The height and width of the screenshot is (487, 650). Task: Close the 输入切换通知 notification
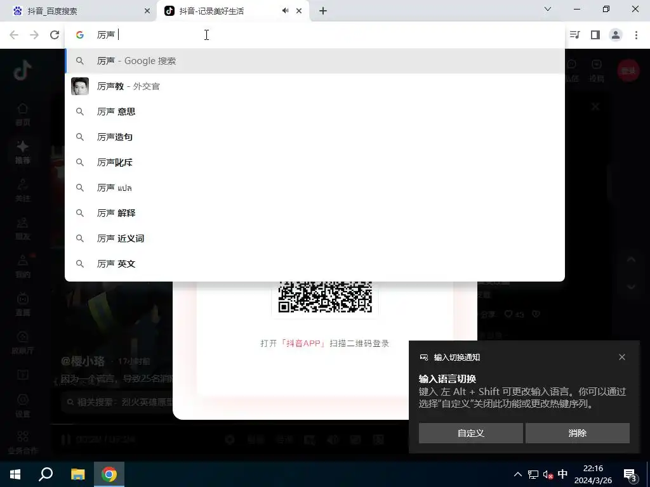pyautogui.click(x=622, y=357)
